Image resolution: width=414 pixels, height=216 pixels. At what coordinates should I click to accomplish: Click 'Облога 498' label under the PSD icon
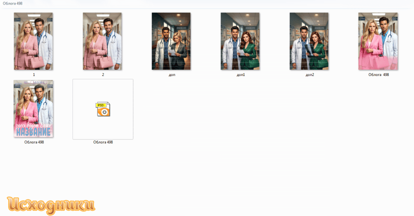[103, 142]
